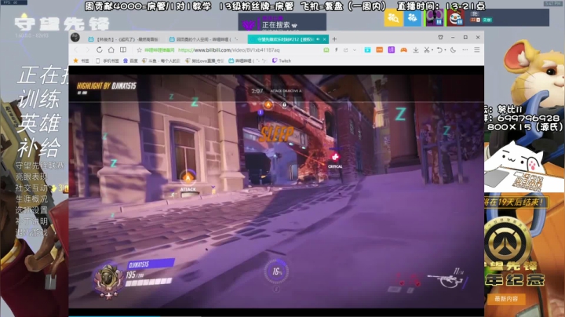Click the clown-faced player portrait
This screenshot has width=565, height=317.
pyautogui.click(x=455, y=17)
